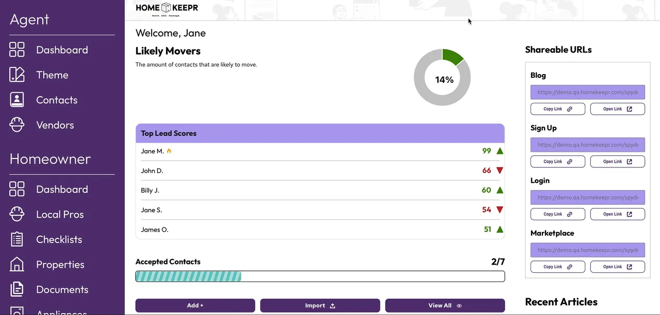Copy the Blog link
Screen dimensions: 660x315
click(558, 109)
